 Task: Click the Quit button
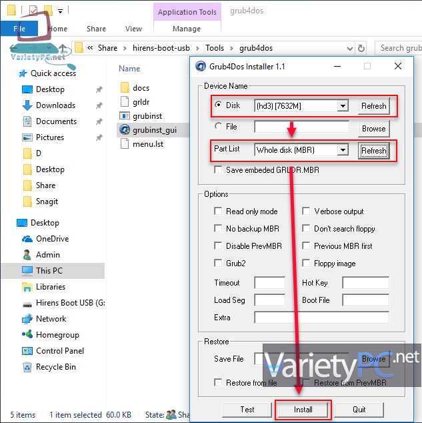pyautogui.click(x=359, y=410)
